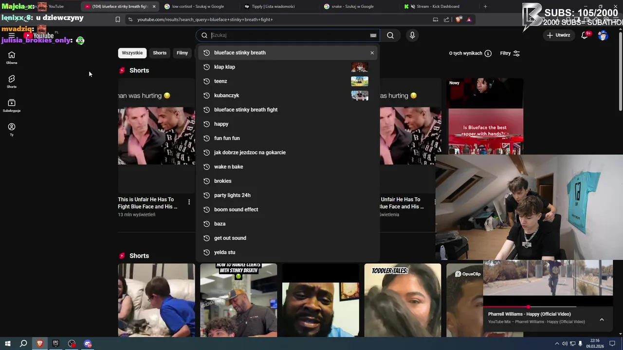Click the Pharrell Williams Happy miniplayer title
This screenshot has height=350, width=623.
click(530, 314)
